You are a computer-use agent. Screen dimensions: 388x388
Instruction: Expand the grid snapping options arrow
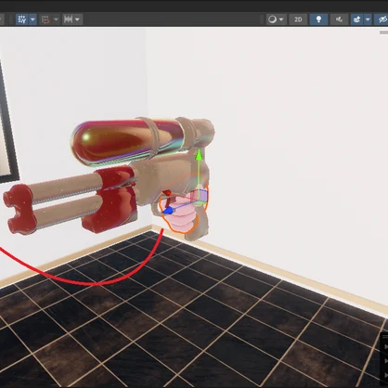click(56, 19)
